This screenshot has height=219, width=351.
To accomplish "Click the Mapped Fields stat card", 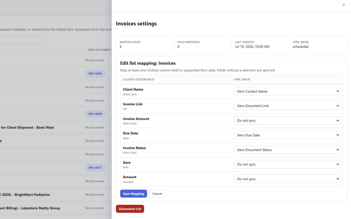I will (145, 44).
